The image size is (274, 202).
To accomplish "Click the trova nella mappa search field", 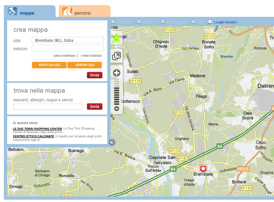I will tap(48, 106).
